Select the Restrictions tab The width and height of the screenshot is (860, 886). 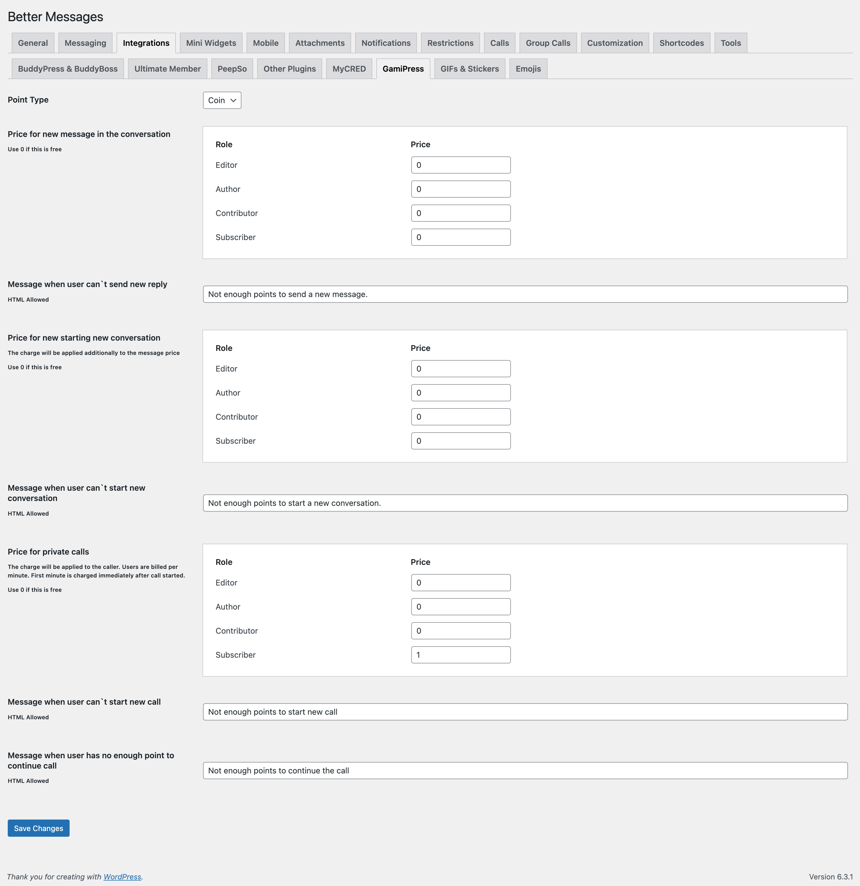(450, 43)
